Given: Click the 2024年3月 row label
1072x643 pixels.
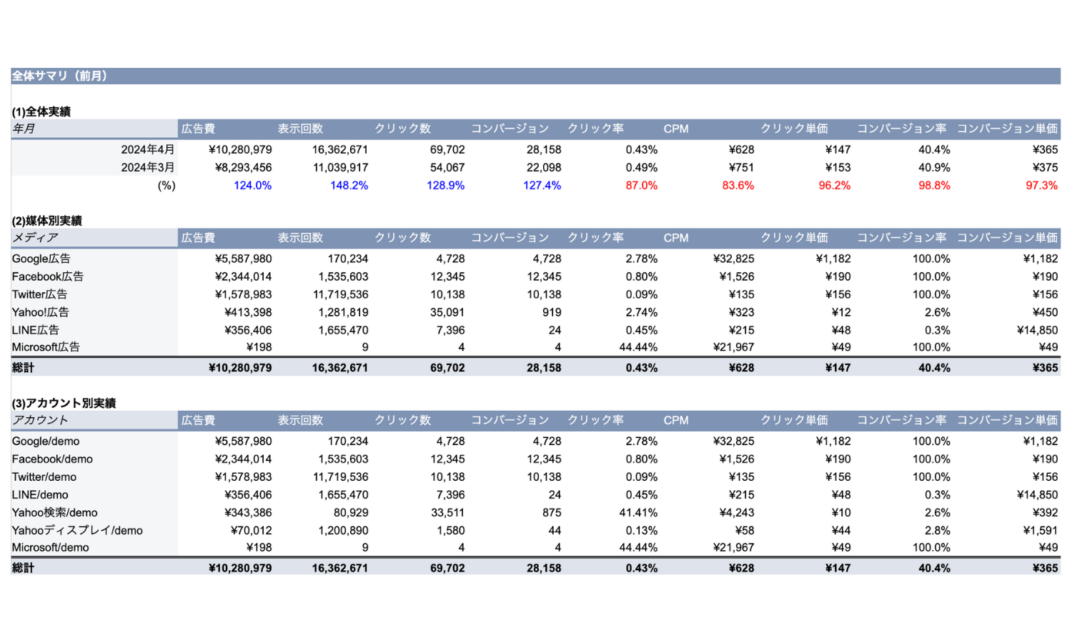Looking at the screenshot, I should coord(148,167).
